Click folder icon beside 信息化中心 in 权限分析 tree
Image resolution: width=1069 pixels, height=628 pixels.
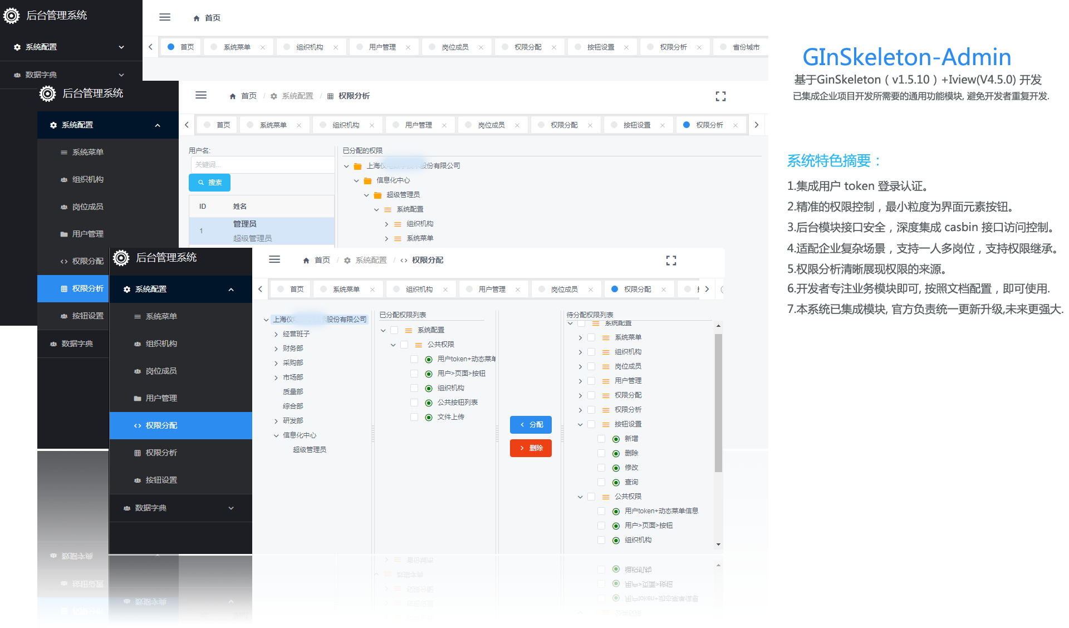tap(367, 180)
